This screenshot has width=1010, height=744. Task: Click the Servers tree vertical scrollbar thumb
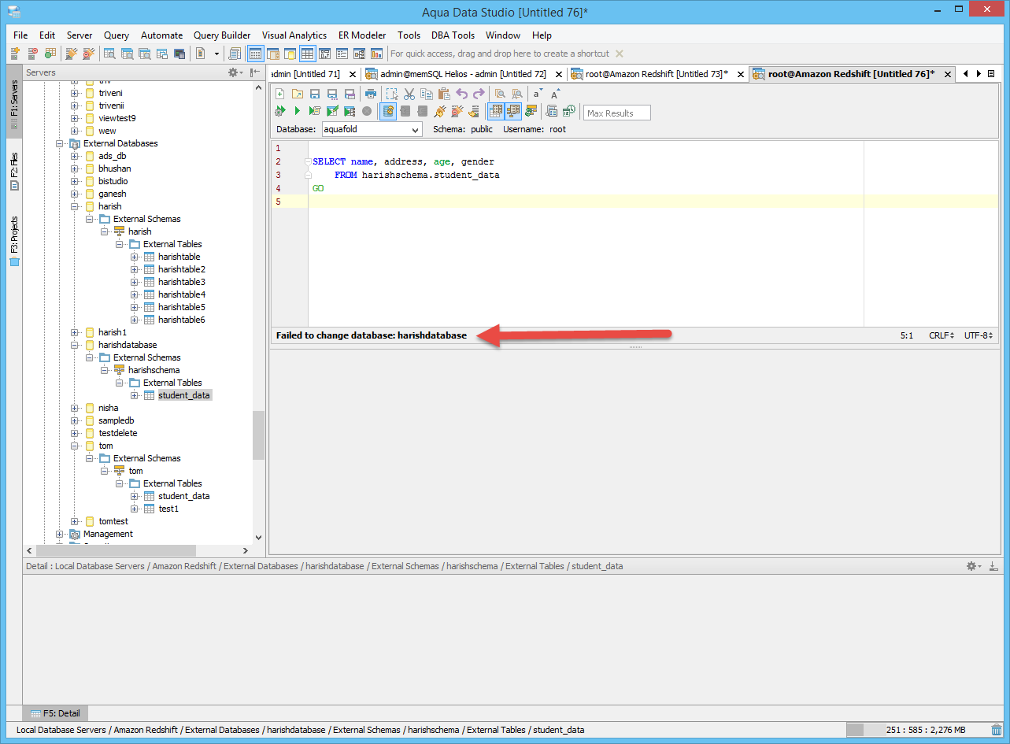tap(258, 435)
